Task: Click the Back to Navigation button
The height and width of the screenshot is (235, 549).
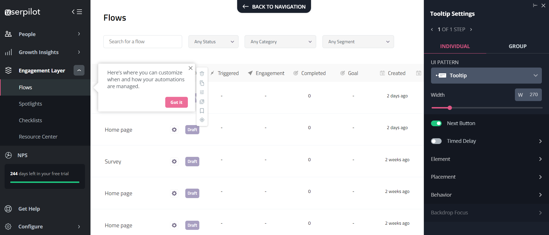Action: tap(274, 7)
